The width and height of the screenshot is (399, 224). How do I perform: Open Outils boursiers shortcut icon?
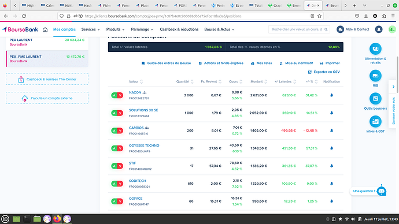pyautogui.click(x=375, y=99)
